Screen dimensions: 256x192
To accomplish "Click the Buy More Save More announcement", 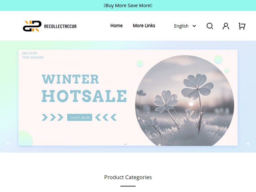I will click(x=128, y=5).
